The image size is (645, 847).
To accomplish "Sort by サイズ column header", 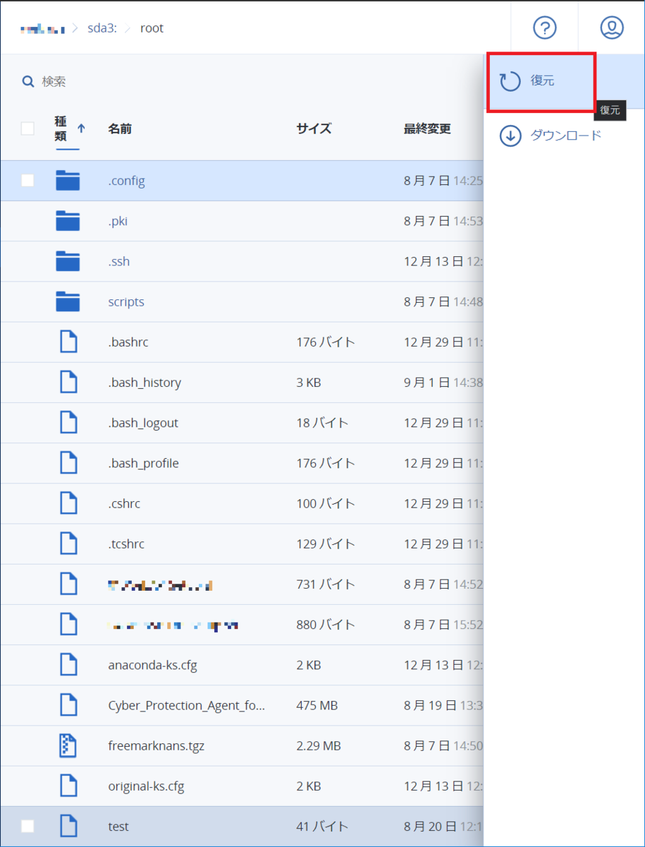I will pyautogui.click(x=314, y=129).
